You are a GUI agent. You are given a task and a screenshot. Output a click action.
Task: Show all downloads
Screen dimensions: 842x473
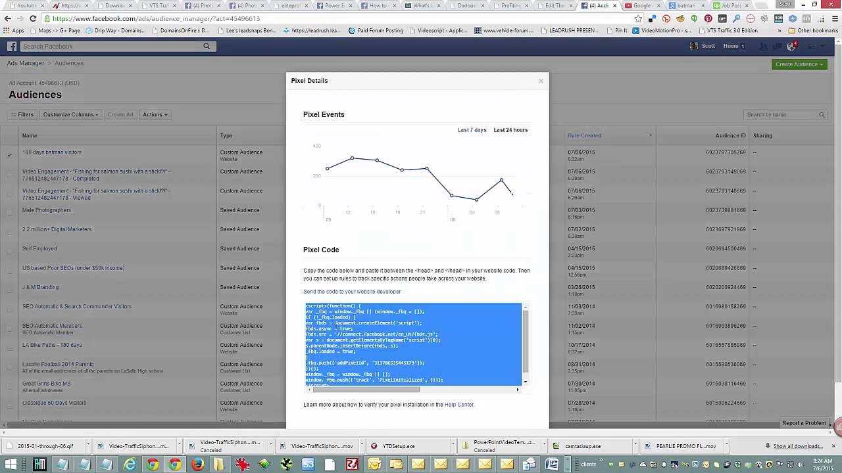[x=793, y=446]
